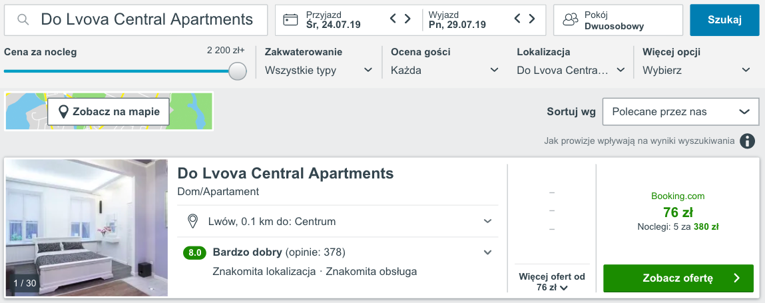This screenshot has height=303, width=765.
Task: Go to previous check-in day
Action: point(393,19)
